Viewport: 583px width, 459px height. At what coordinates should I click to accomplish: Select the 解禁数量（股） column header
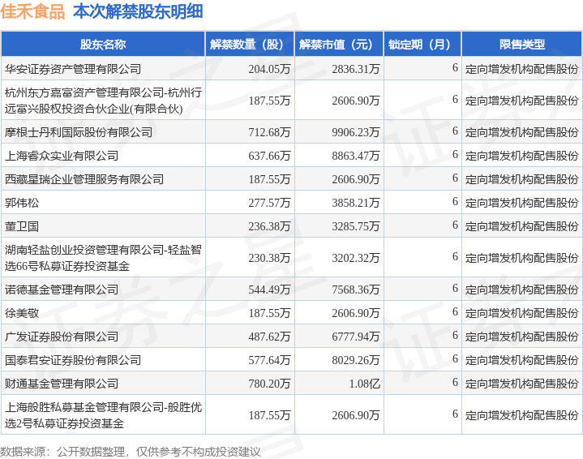250,45
